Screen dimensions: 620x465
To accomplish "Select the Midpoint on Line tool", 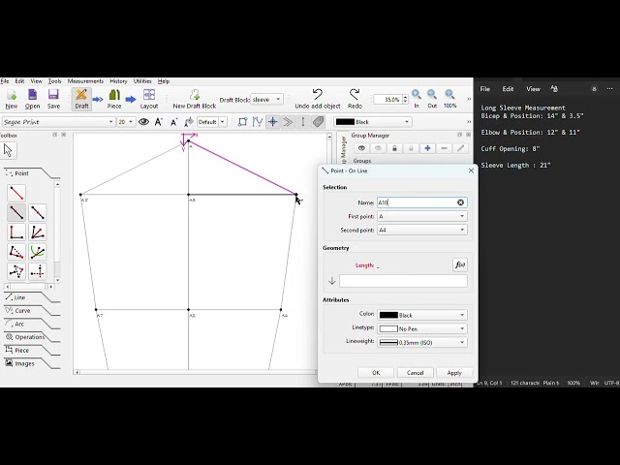I will [x=37, y=213].
